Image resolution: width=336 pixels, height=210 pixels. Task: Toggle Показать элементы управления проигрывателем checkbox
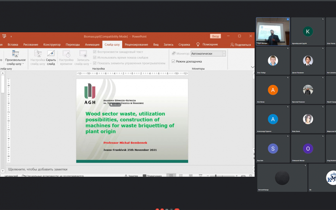point(95,63)
